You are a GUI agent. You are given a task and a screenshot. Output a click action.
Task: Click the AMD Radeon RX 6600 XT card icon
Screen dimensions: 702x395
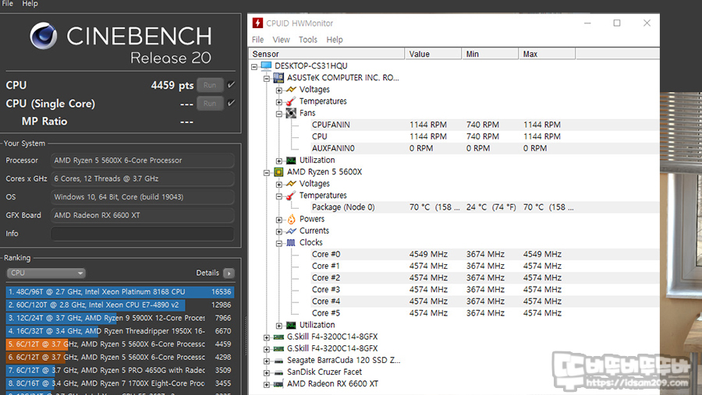point(278,384)
